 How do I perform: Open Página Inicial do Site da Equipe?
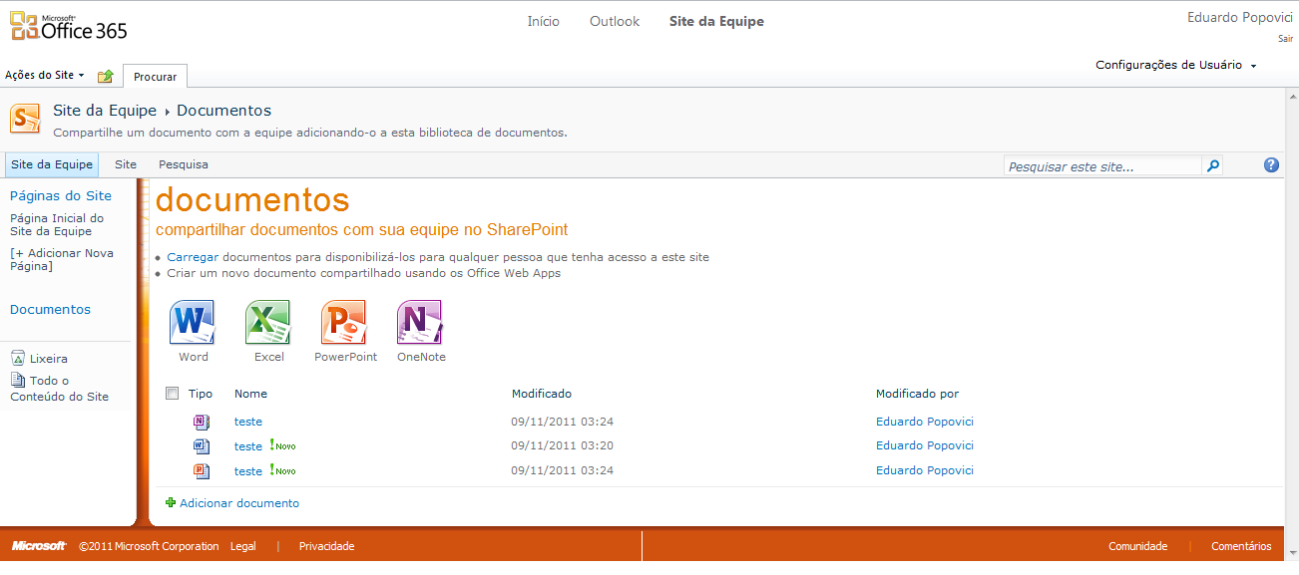(57, 224)
